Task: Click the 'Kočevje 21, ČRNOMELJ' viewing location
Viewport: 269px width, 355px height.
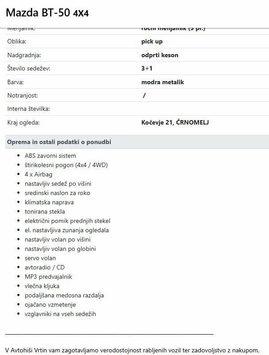Action: point(175,122)
